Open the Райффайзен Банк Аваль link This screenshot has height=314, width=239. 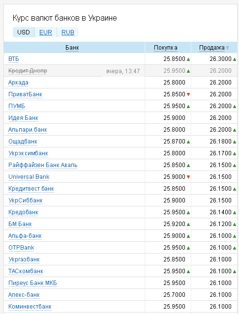point(43,165)
